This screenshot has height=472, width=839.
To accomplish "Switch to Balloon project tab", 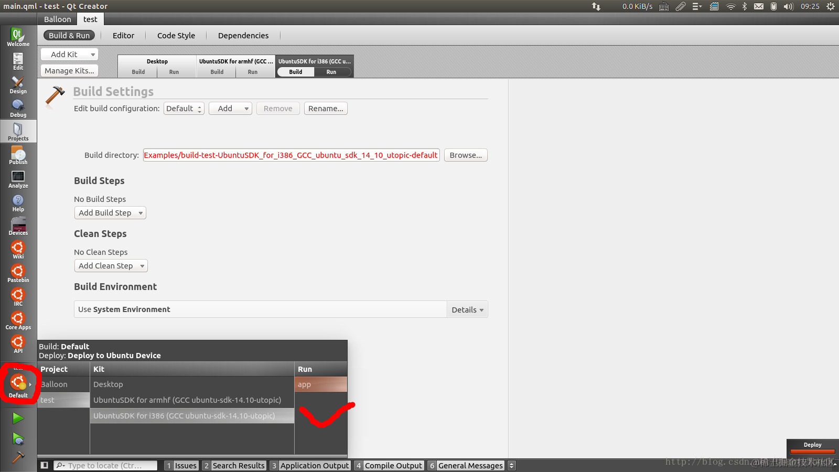I will pyautogui.click(x=57, y=19).
